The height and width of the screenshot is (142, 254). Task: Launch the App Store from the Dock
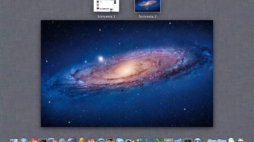[x=23, y=140]
